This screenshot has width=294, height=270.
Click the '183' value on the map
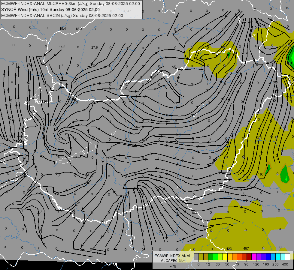[x=194, y=213]
